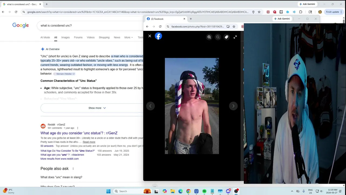
Task: Go back in the Facebook browser window
Action: point(147,27)
